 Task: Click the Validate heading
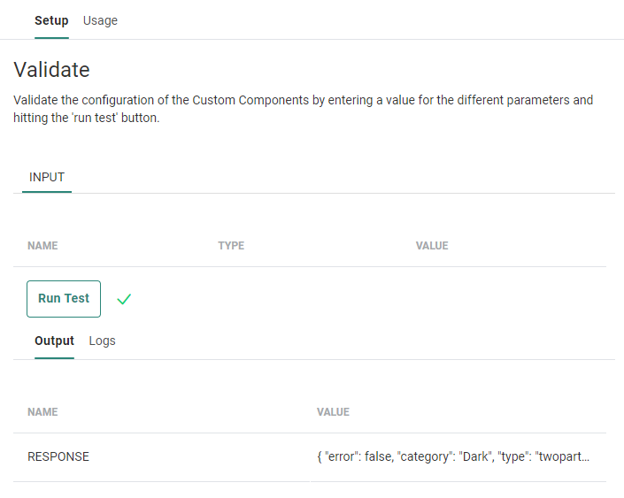[51, 69]
